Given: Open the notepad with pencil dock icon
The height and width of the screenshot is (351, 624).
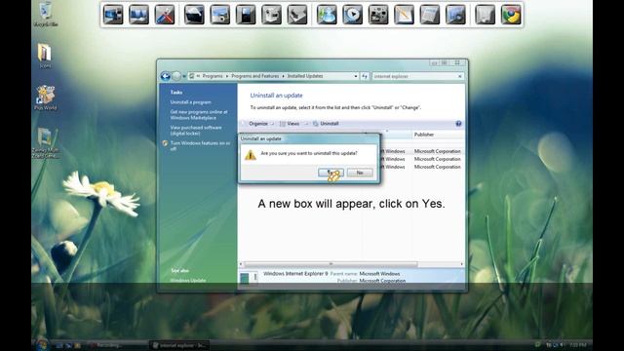Looking at the screenshot, I should click(x=404, y=15).
